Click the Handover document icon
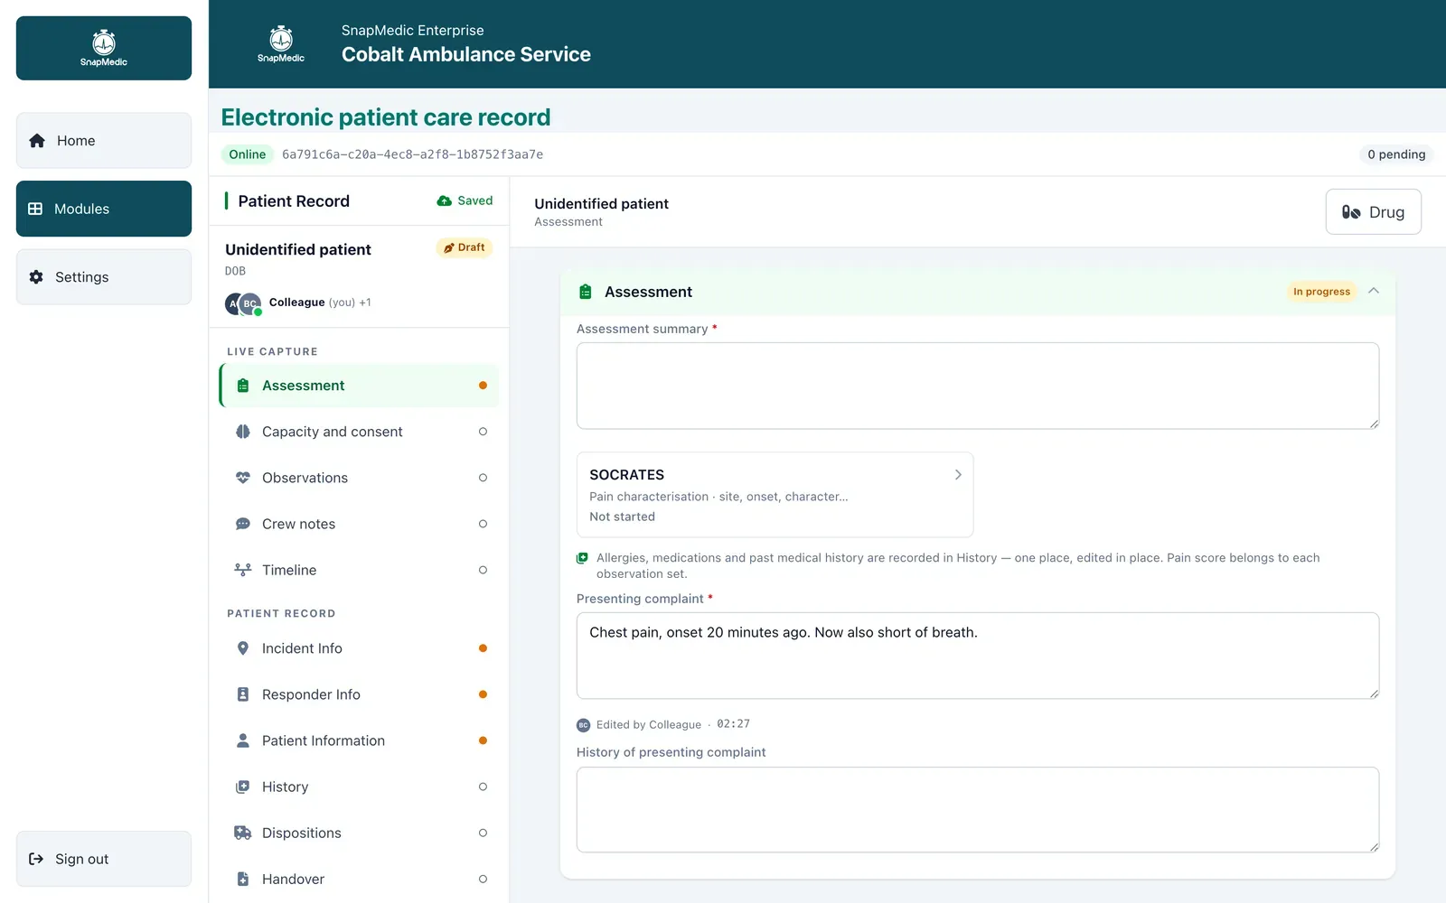1446x903 pixels. coord(243,879)
